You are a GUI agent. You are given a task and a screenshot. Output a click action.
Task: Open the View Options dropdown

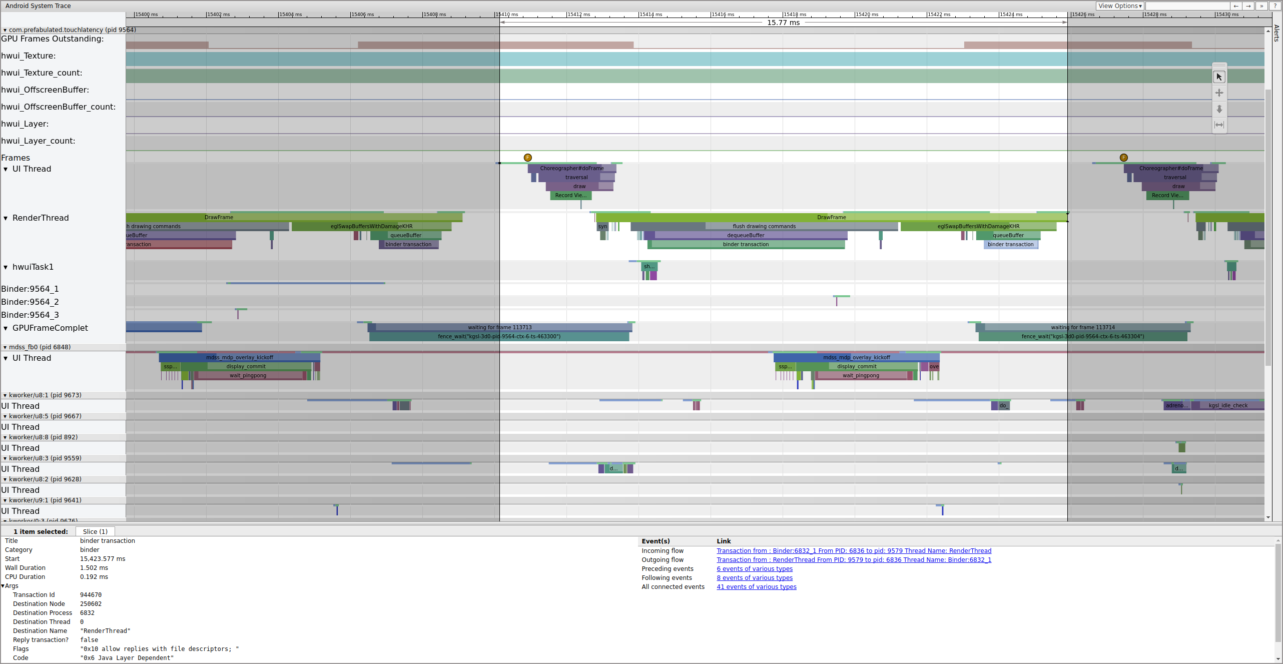(1120, 6)
